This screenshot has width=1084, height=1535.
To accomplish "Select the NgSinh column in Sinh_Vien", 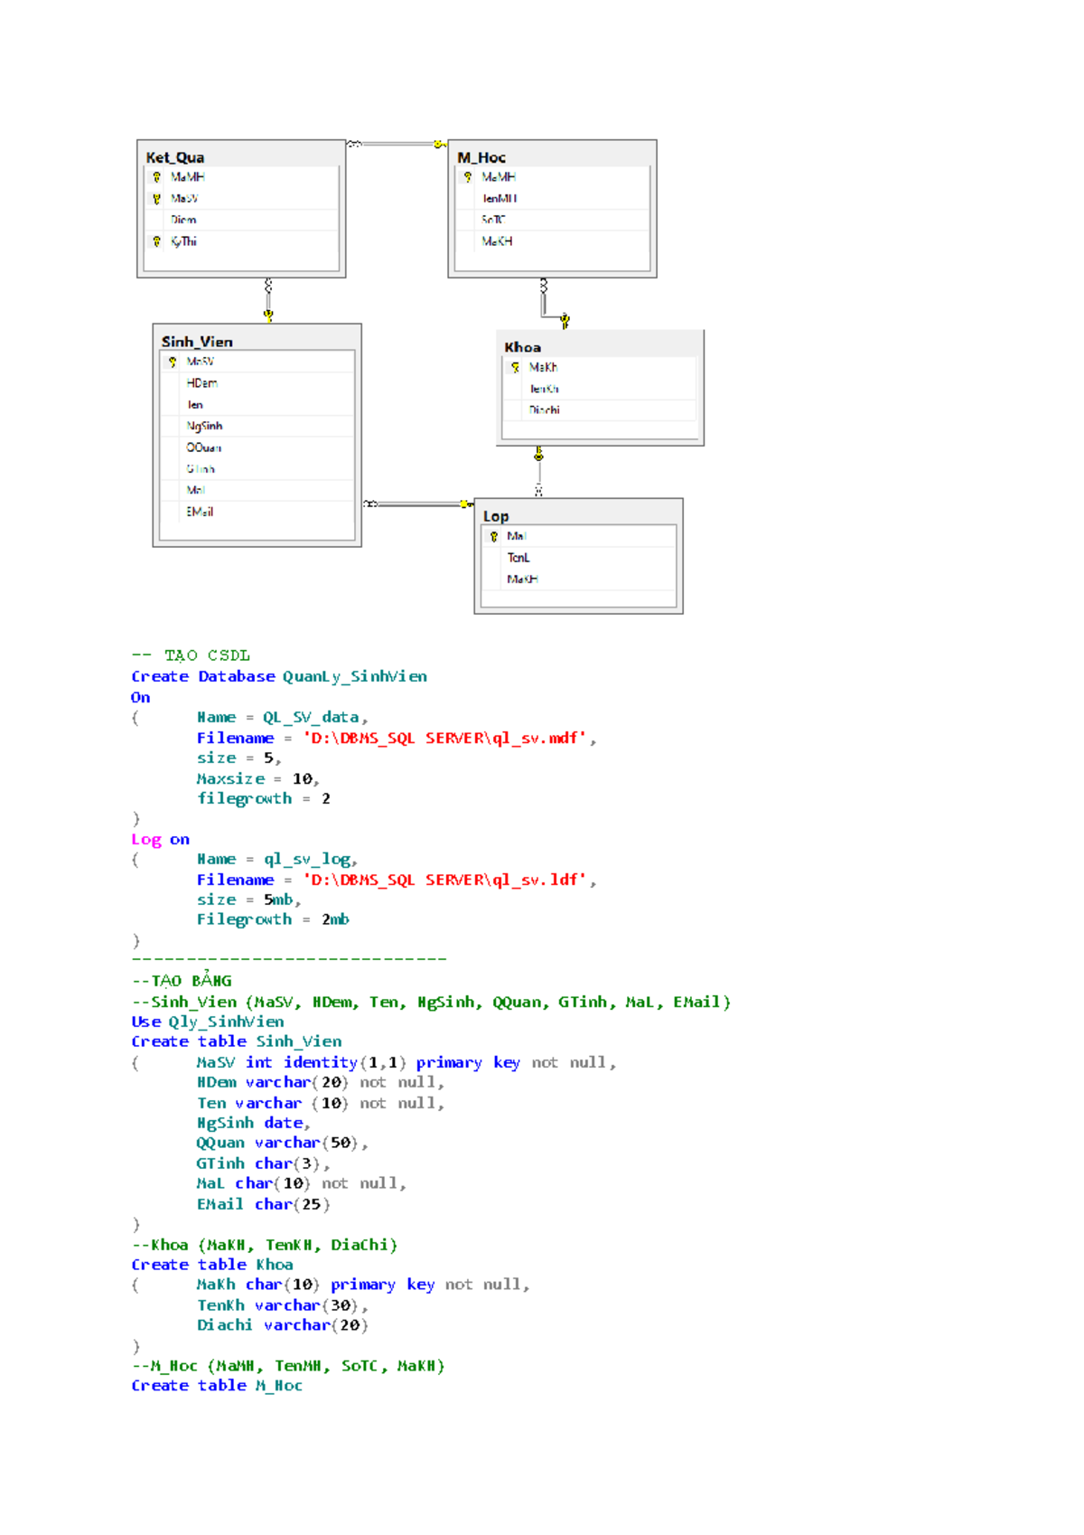I will [257, 426].
